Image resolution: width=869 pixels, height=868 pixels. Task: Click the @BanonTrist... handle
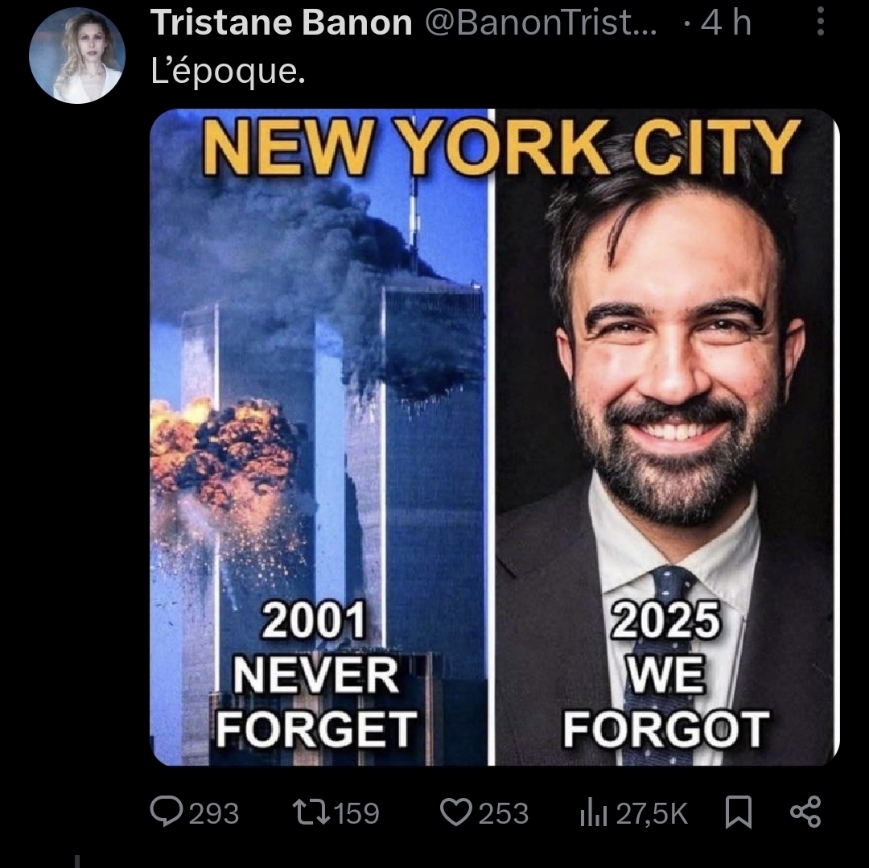coord(540,24)
